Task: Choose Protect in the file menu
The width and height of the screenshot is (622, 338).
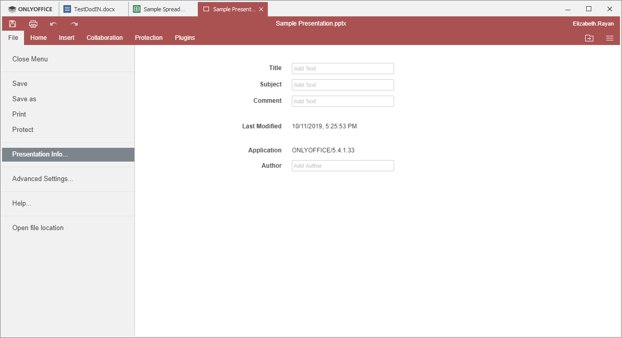Action: tap(68, 129)
